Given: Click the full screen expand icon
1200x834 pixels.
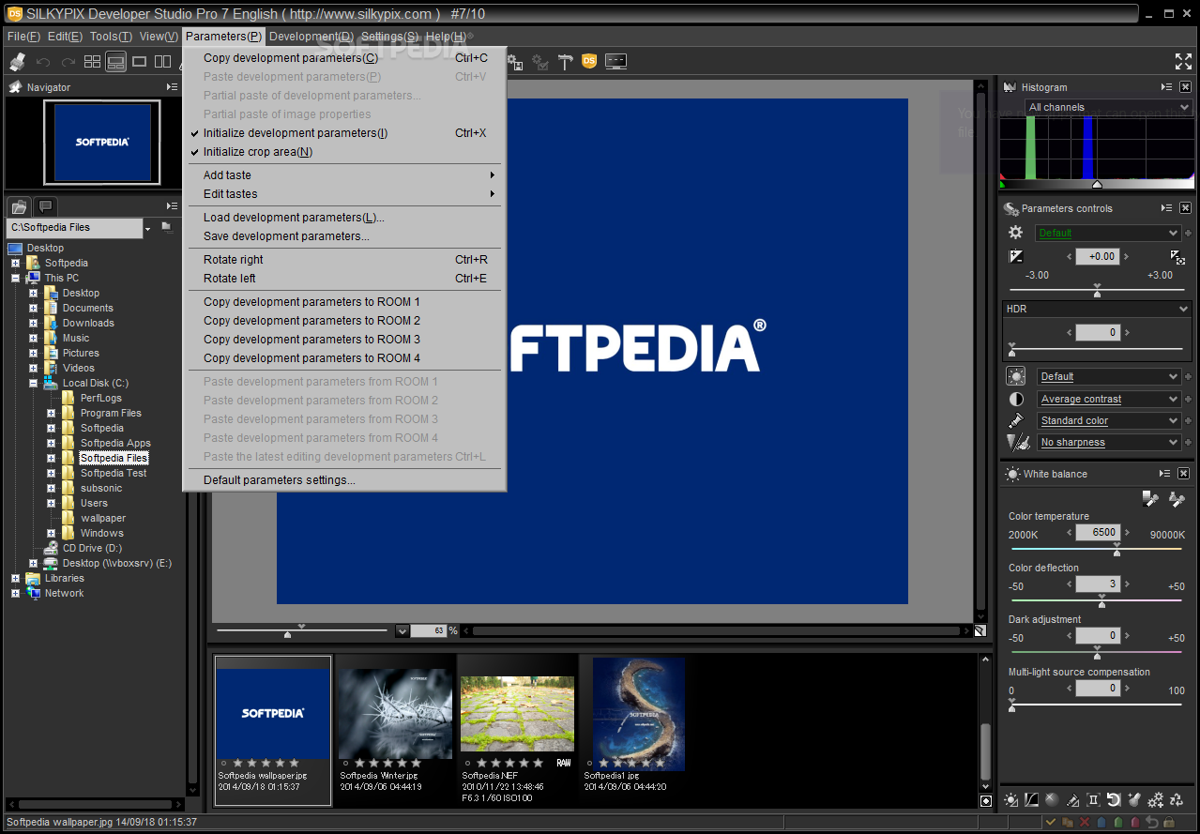Looking at the screenshot, I should pos(1183,62).
